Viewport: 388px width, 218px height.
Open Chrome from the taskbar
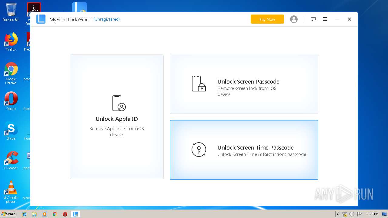click(55, 214)
